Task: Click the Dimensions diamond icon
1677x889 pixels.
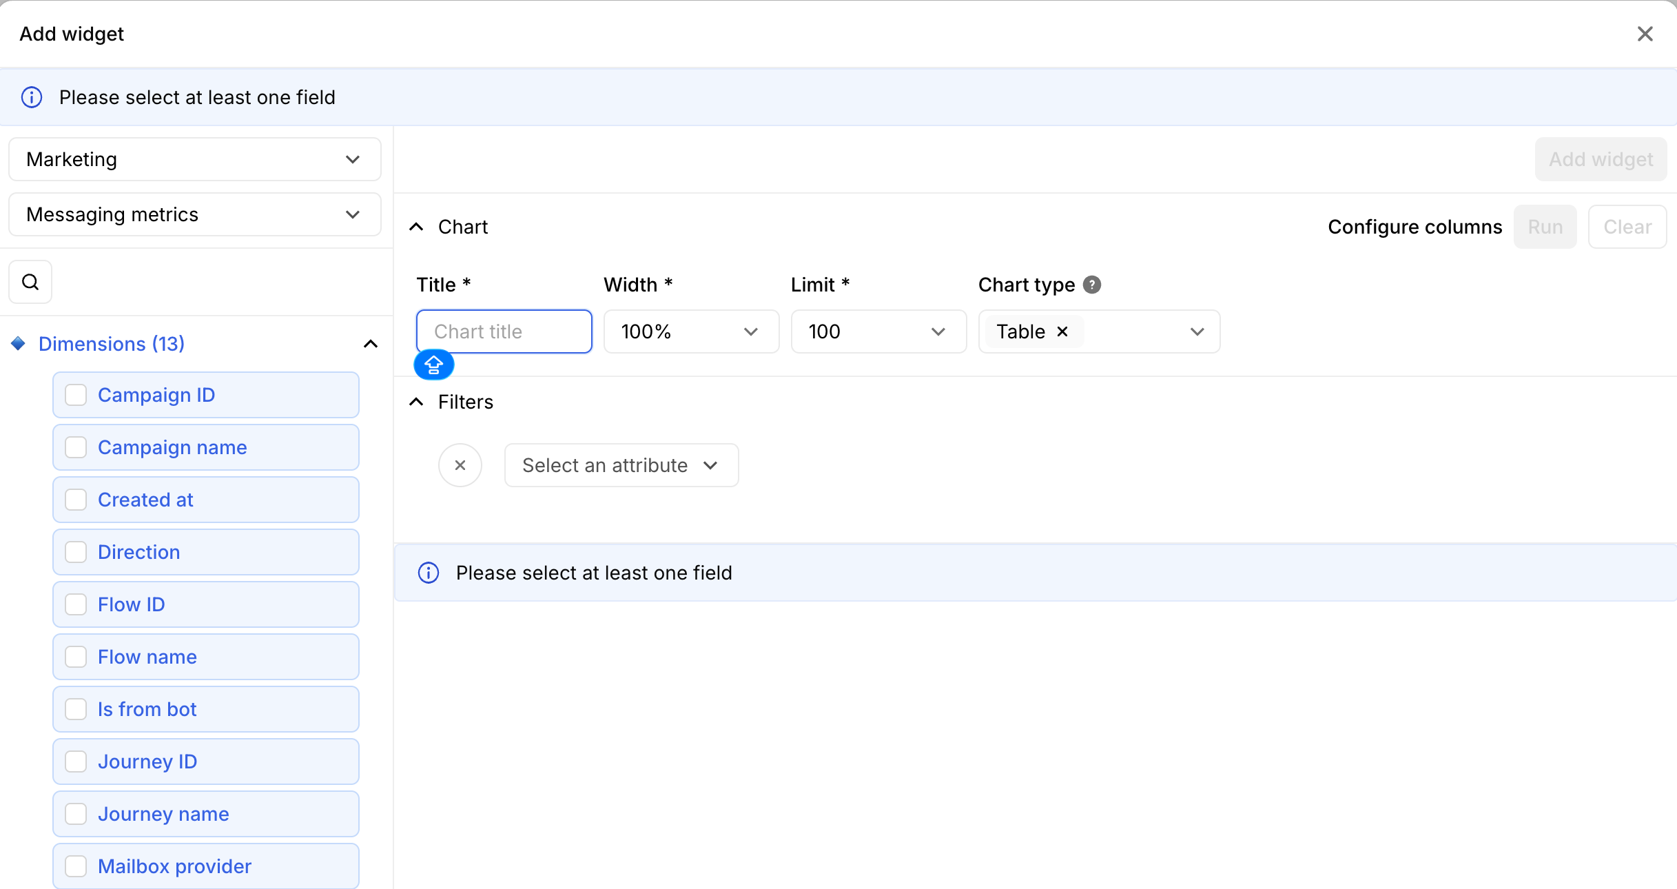Action: click(19, 343)
